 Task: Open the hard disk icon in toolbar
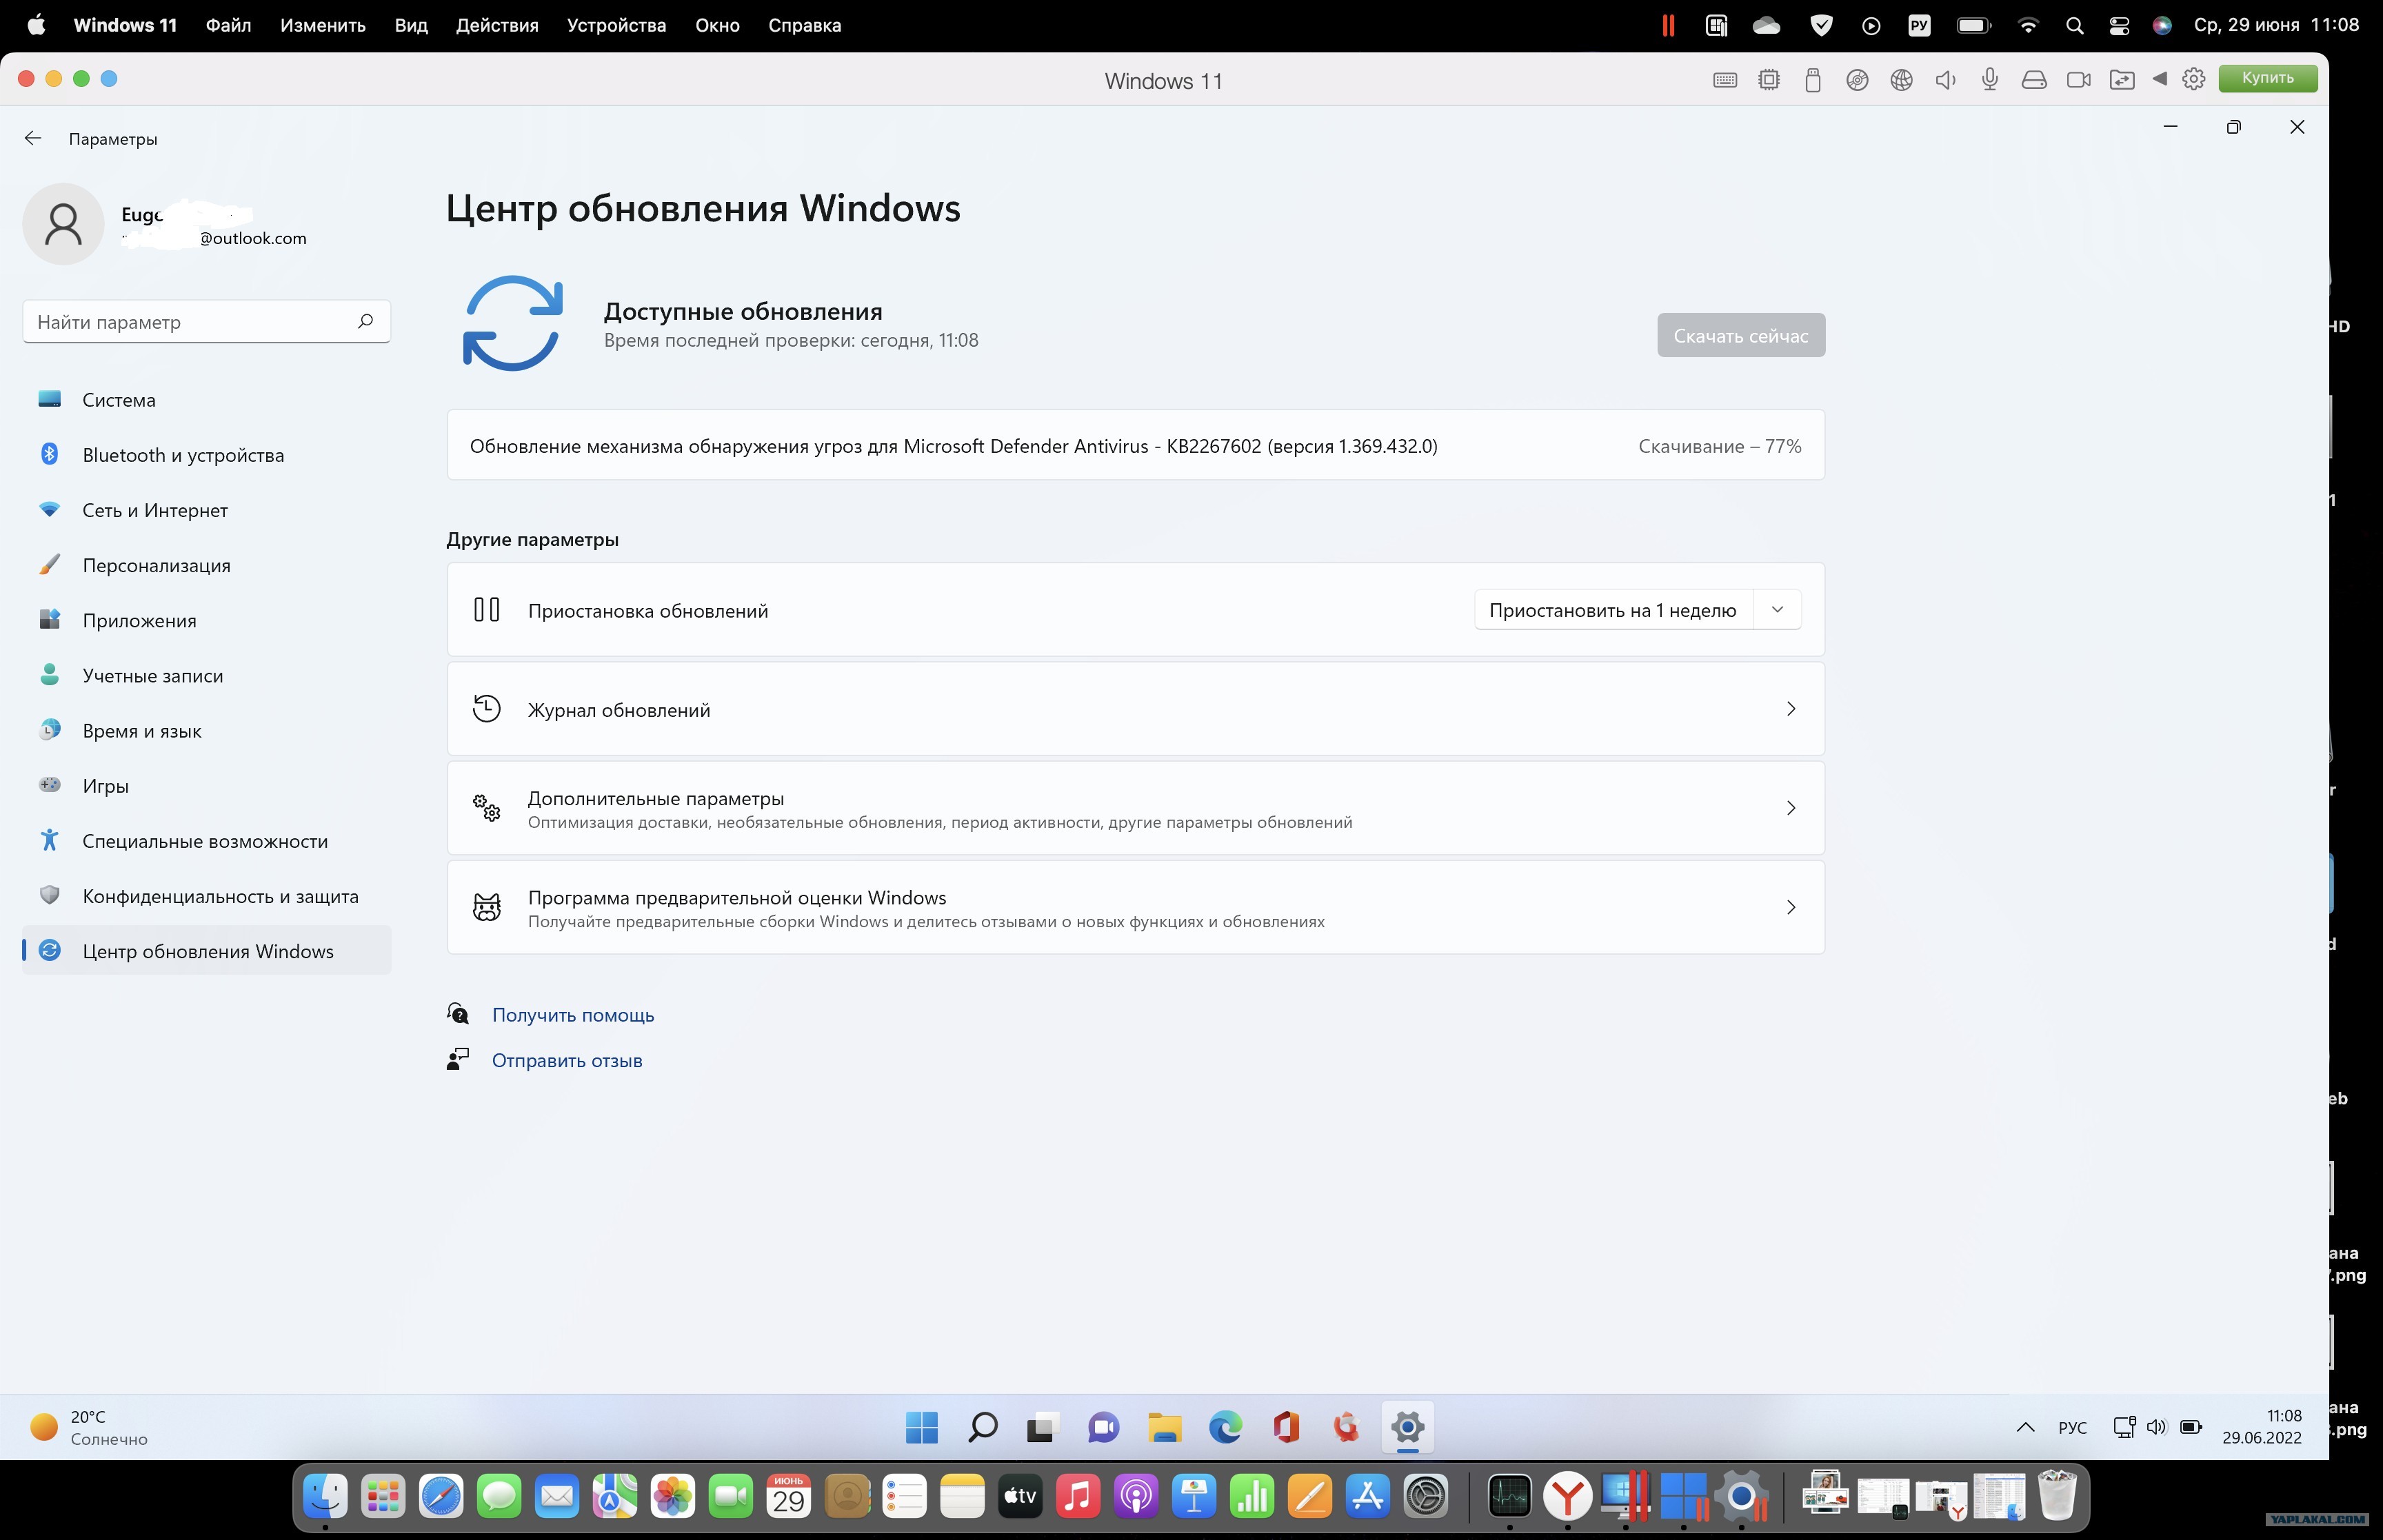[2034, 80]
